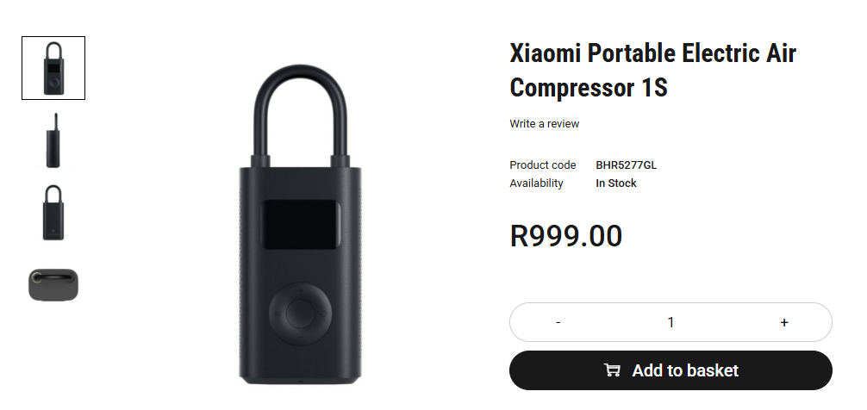The image size is (867, 410).
Task: Click the R999.00 price
Action: coord(565,235)
